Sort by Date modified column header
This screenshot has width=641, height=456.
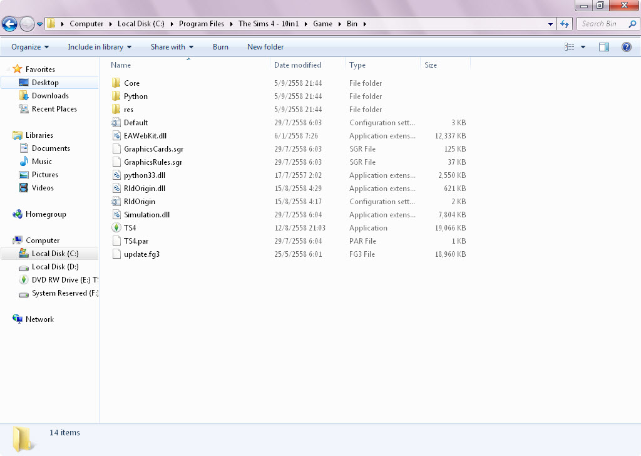click(297, 65)
